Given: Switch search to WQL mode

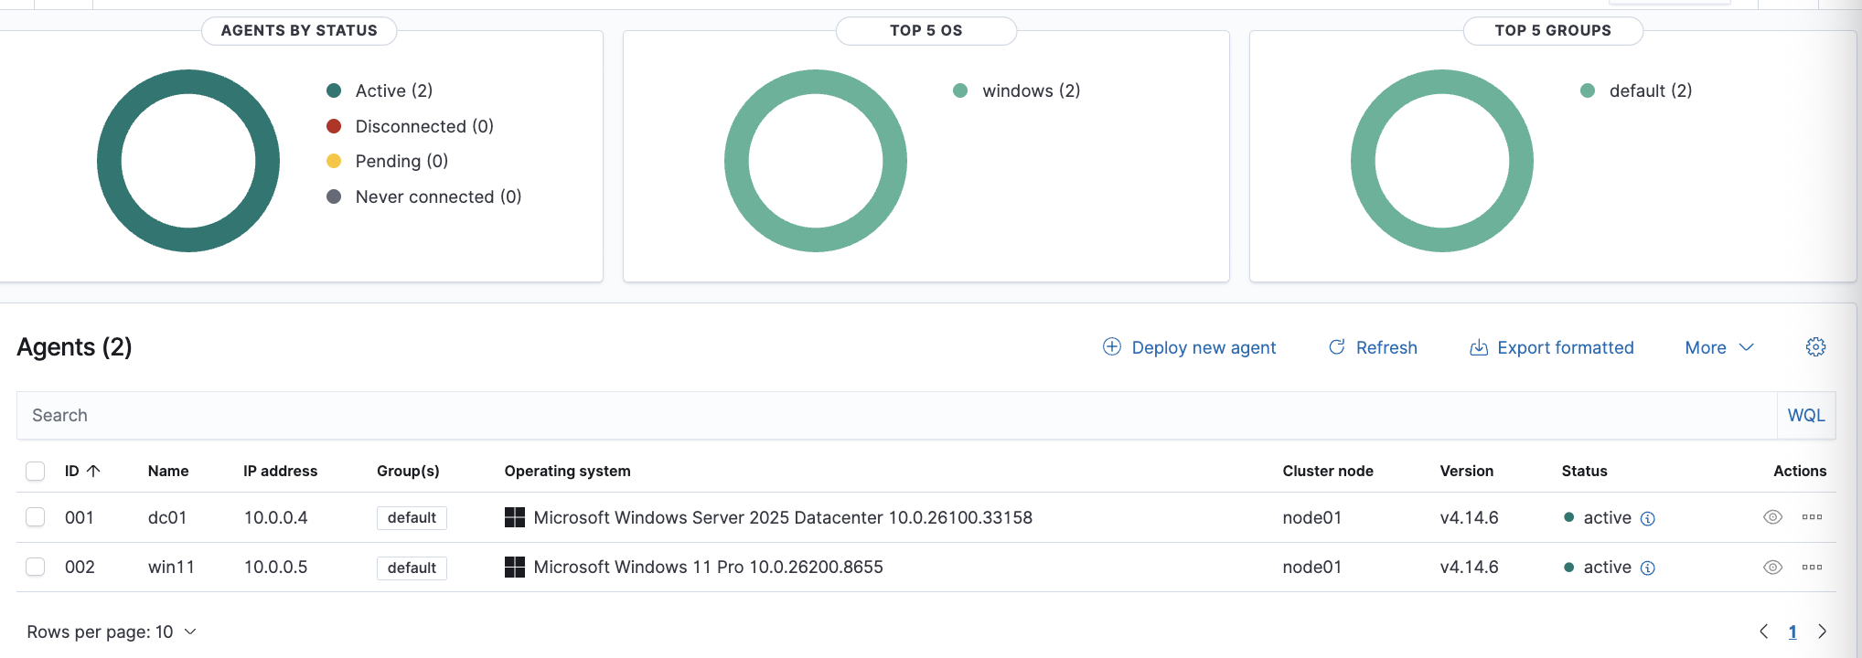Looking at the screenshot, I should 1806,415.
